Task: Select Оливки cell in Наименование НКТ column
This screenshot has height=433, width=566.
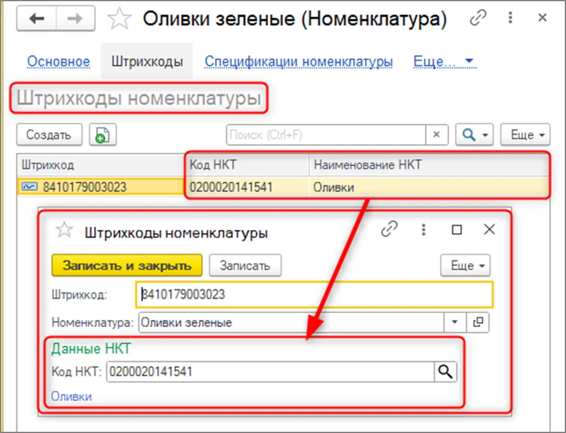Action: click(x=429, y=187)
